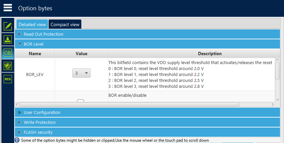Toggle the BOR enable/disable checkbox
Viewport: 284px width, 143px height.
(x=80, y=100)
